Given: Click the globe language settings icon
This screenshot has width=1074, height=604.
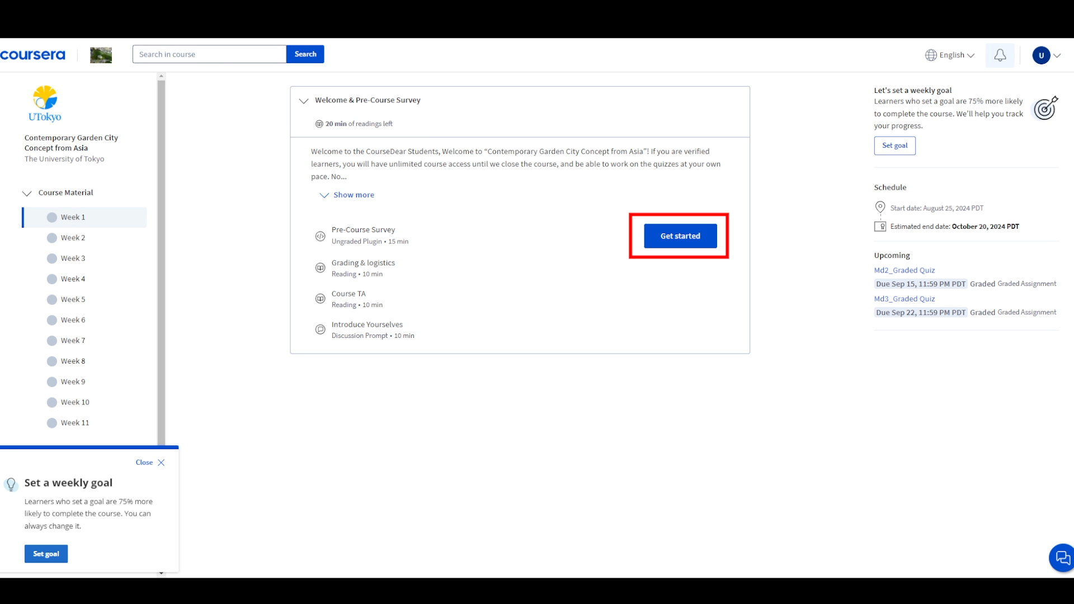Looking at the screenshot, I should coord(930,55).
